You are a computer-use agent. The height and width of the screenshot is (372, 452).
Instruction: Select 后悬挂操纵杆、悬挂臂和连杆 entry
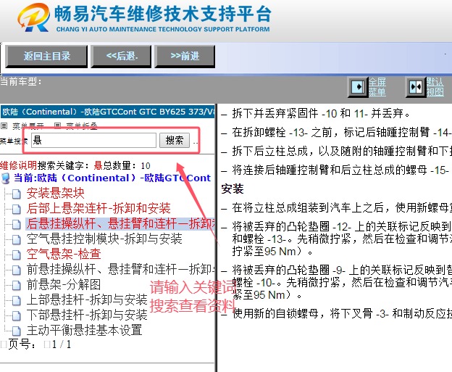[120, 223]
